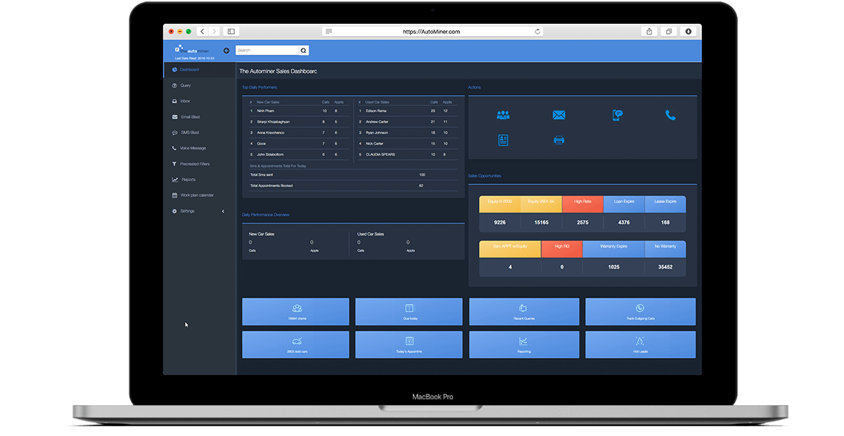Open Precreated Filters in the sidebar
Image resolution: width=844 pixels, height=436 pixels.
200,164
